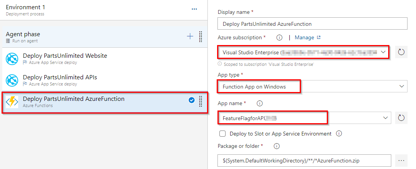Click the Deploy PartsUnlimited Website task icon
The height and width of the screenshot is (169, 416).
click(x=12, y=59)
